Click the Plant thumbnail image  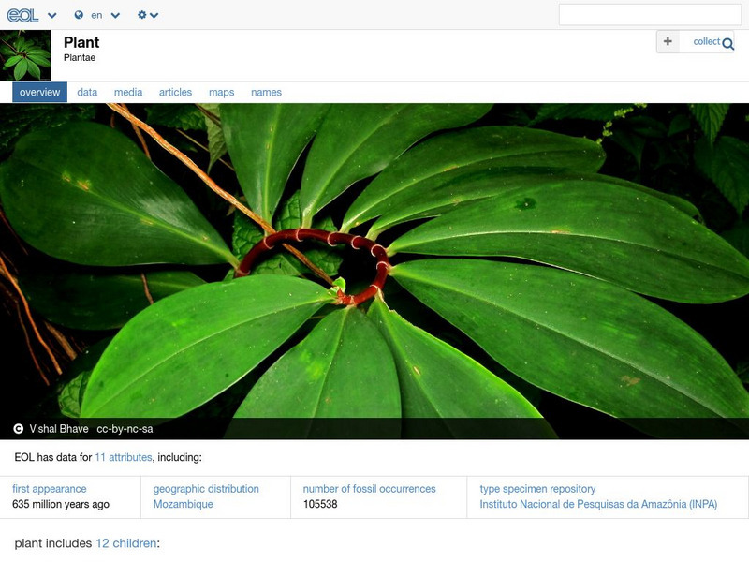25,55
